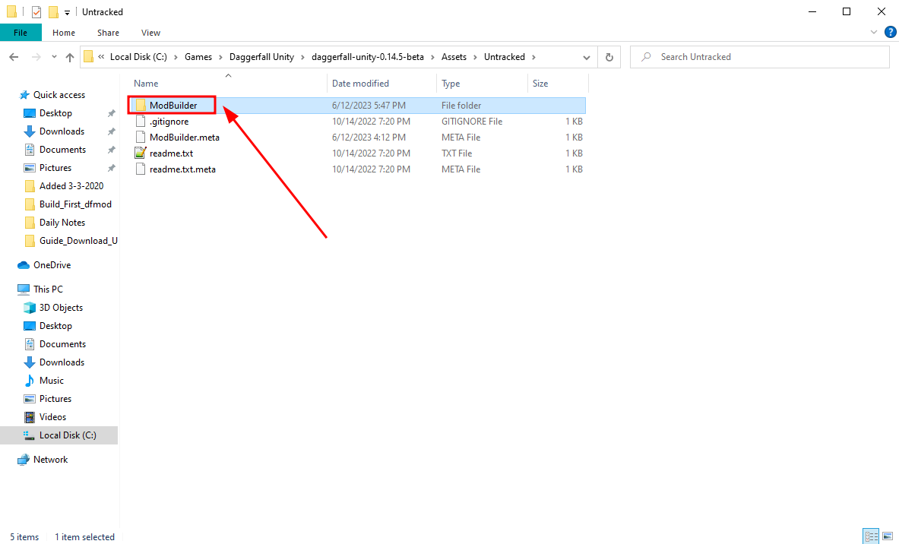This screenshot has width=899, height=544.
Task: Sort by Name column header
Action: tap(229, 83)
